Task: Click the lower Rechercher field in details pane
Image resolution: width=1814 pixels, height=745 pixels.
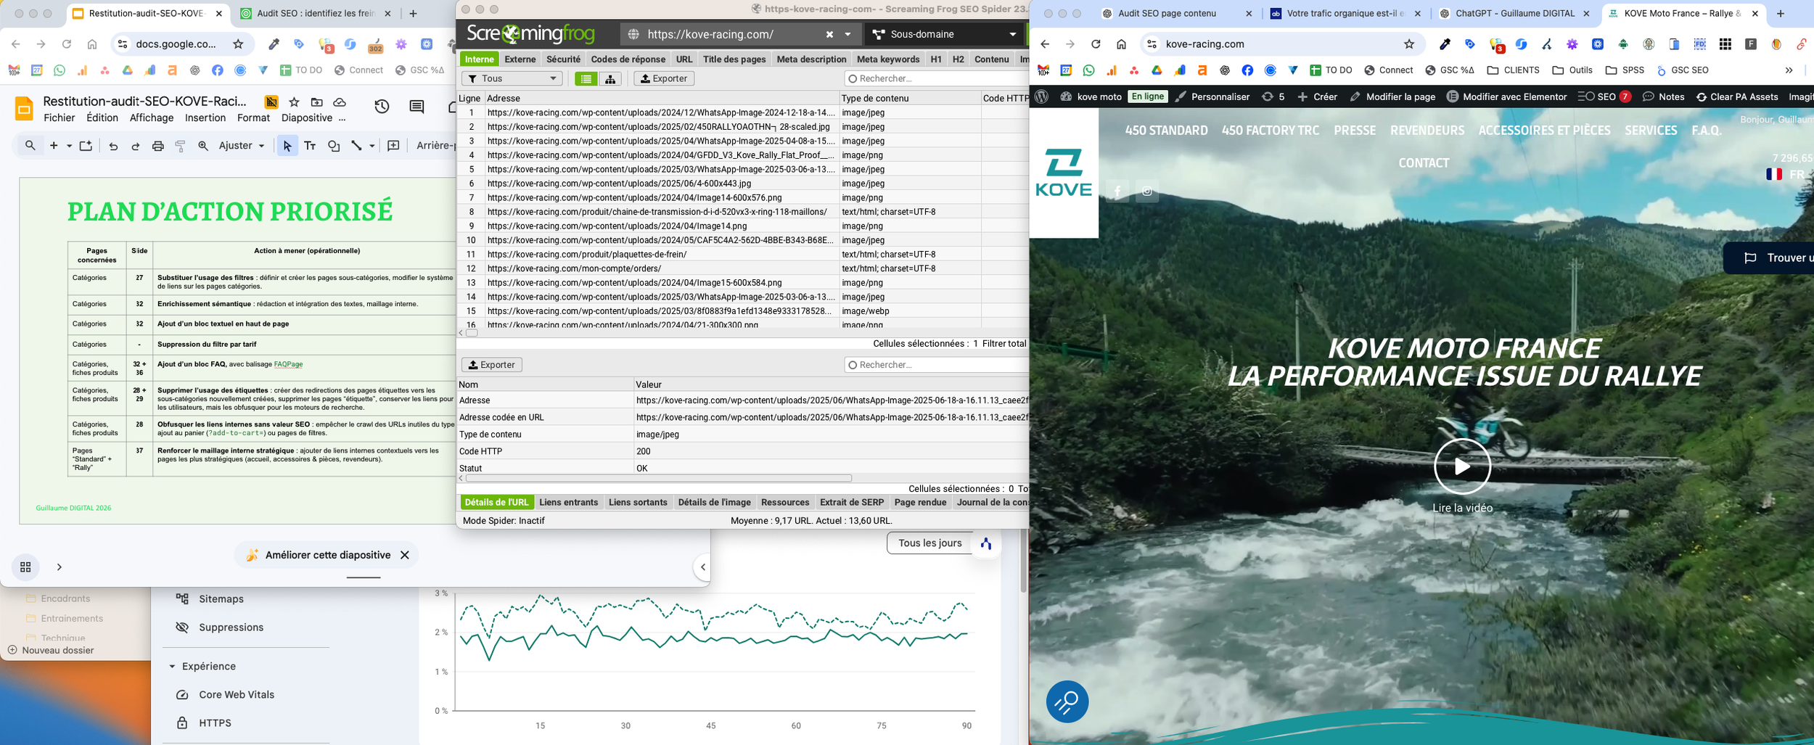Action: [x=937, y=365]
